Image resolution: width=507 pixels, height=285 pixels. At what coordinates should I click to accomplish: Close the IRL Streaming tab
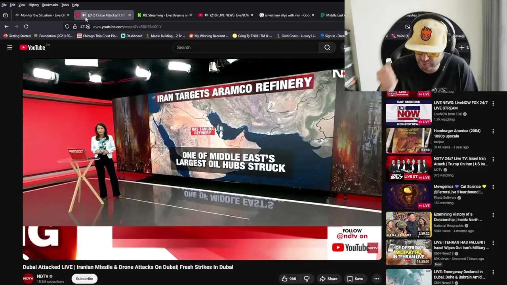[x=191, y=15]
